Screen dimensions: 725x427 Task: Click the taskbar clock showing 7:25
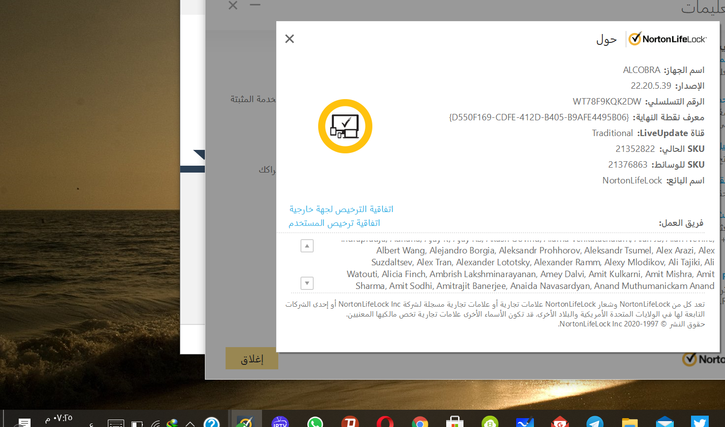coord(59,418)
